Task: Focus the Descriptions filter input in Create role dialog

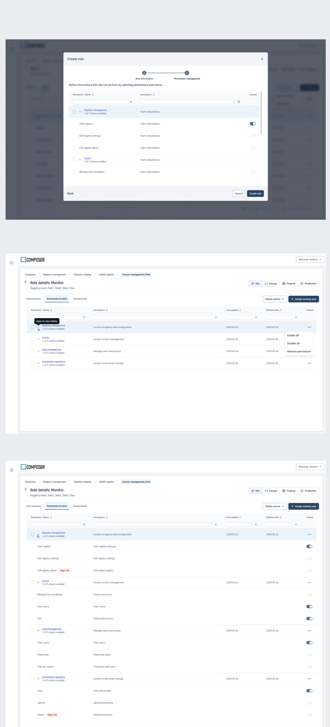Action: coord(187,102)
